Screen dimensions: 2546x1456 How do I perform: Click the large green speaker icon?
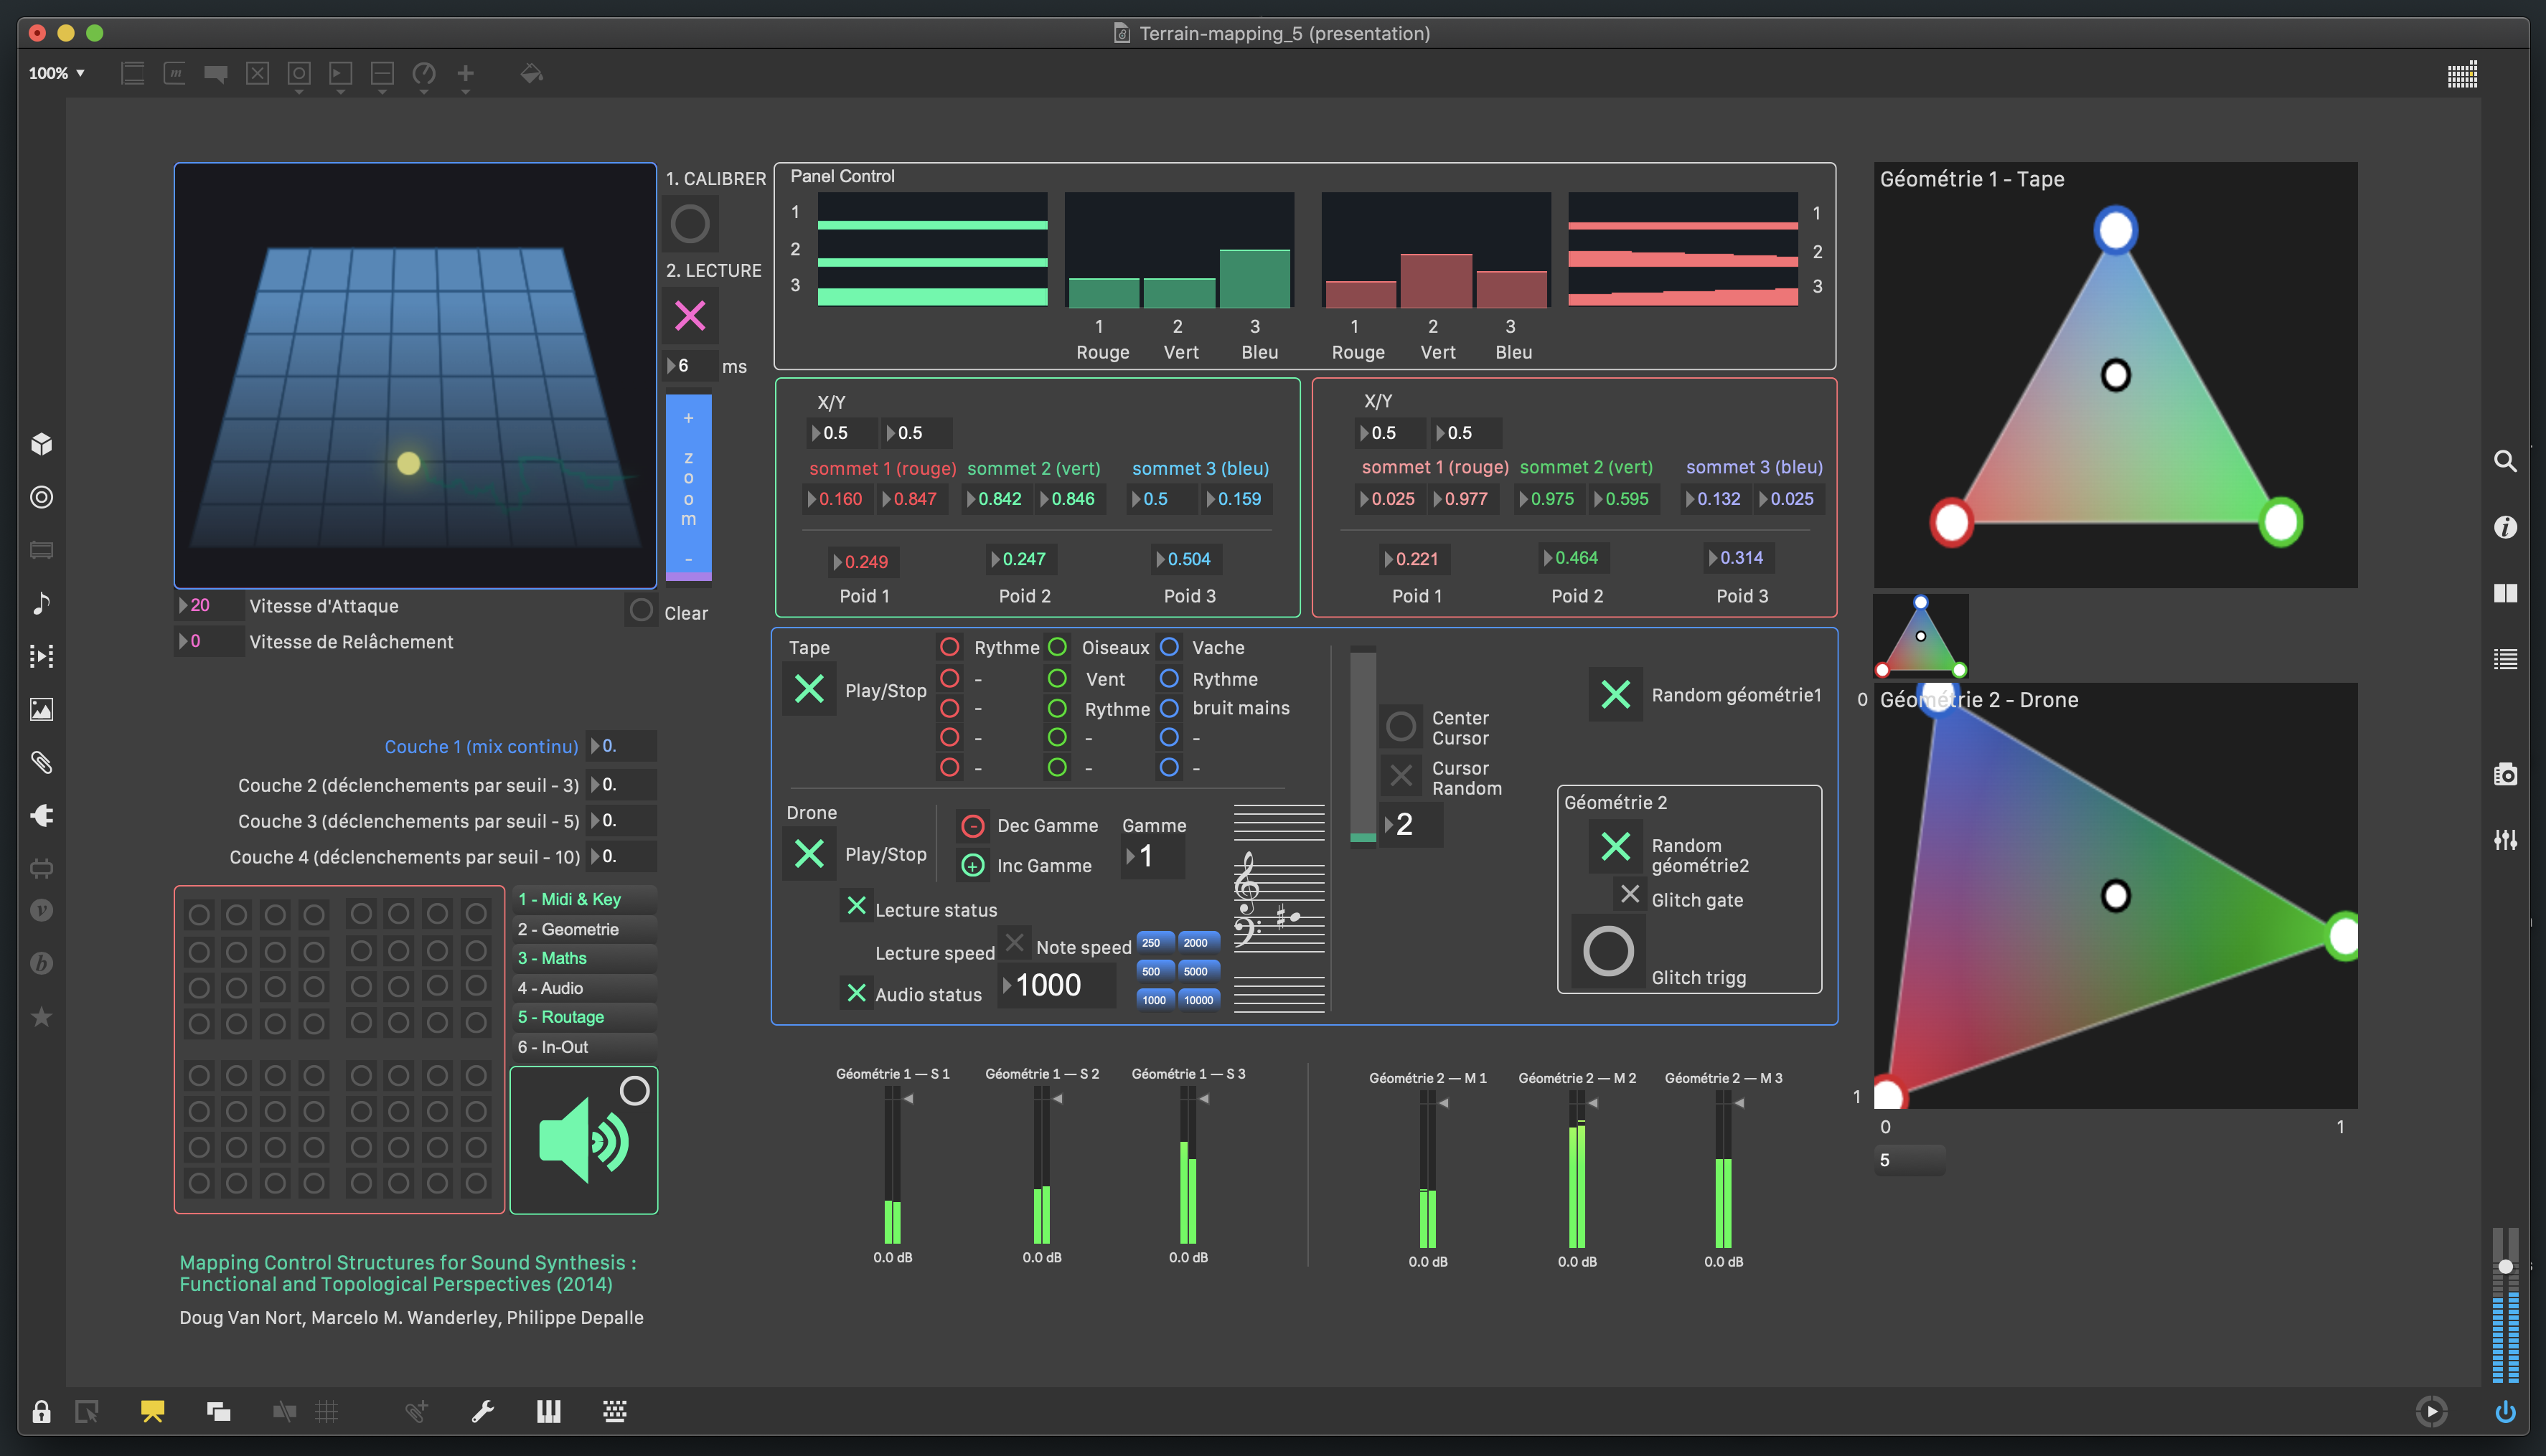(x=584, y=1140)
